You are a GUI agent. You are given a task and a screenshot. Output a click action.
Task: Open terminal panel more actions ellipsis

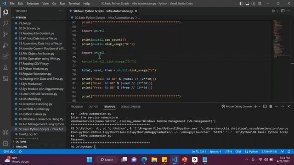tap(277, 106)
